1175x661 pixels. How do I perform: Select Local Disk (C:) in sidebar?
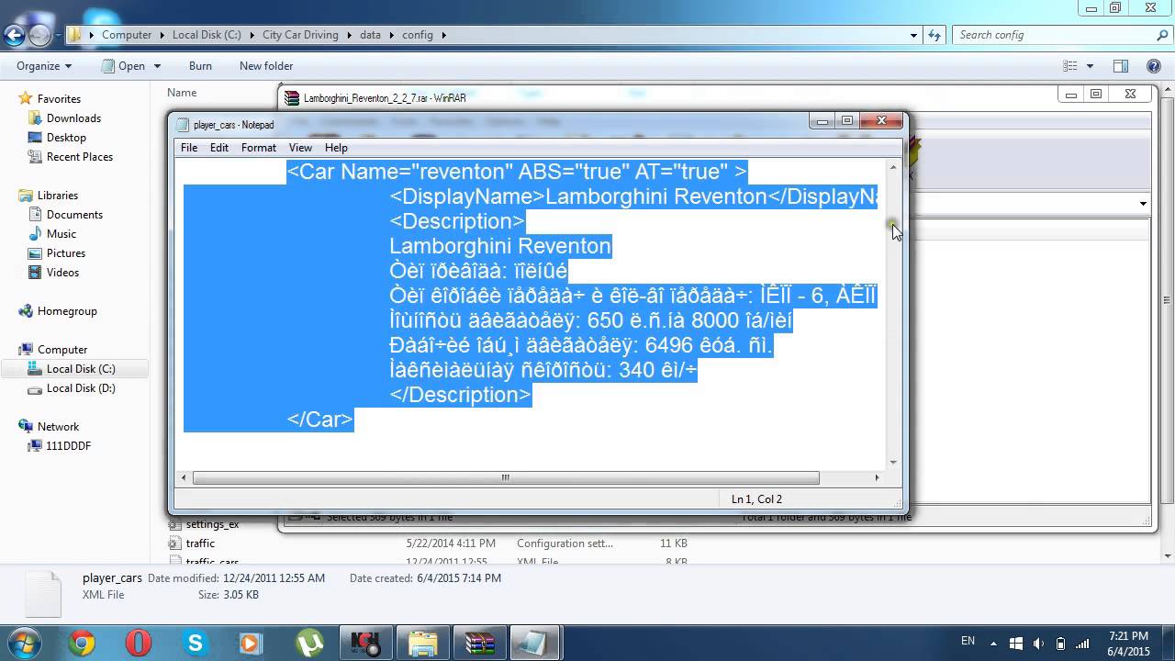[81, 369]
